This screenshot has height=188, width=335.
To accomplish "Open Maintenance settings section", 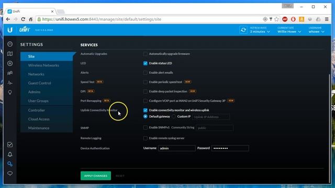I will click(x=47, y=128).
